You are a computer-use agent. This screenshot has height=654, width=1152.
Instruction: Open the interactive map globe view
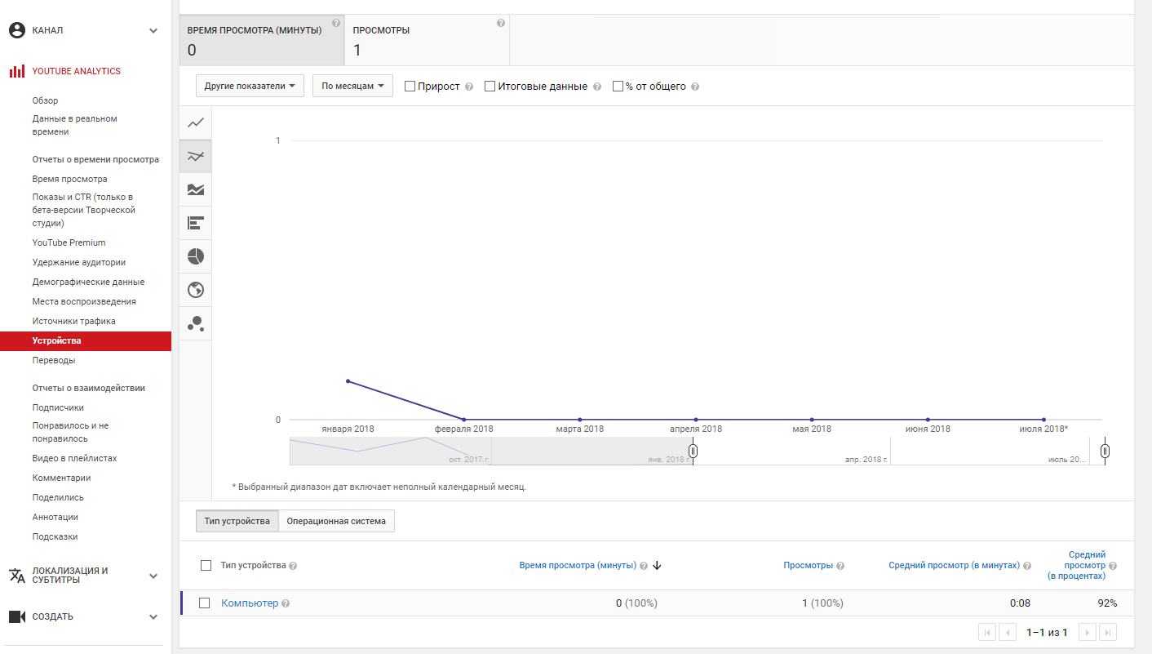pos(196,290)
